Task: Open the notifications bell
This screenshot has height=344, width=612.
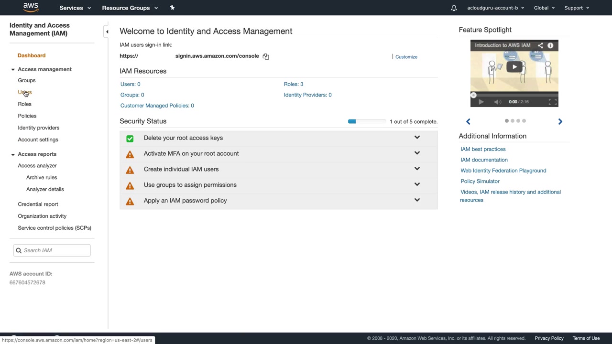Action: [454, 8]
